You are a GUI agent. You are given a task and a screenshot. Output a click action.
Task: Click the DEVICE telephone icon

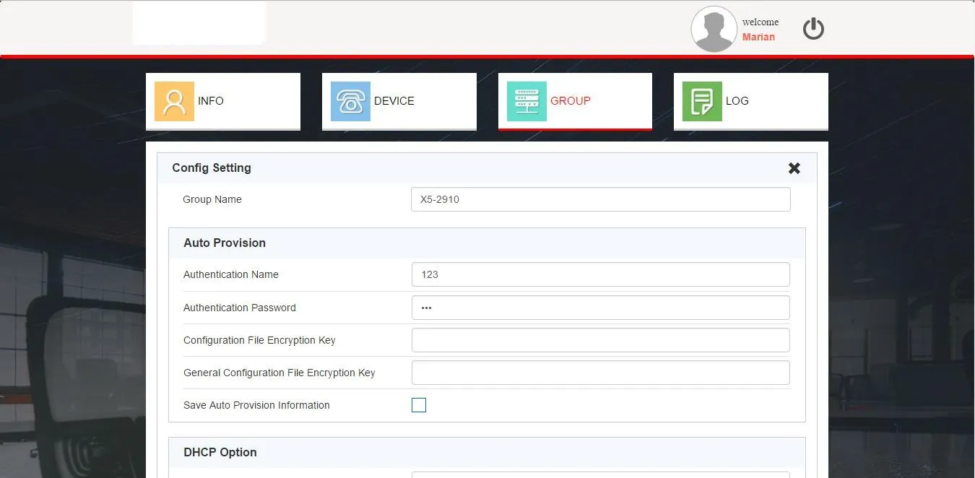[x=350, y=101]
